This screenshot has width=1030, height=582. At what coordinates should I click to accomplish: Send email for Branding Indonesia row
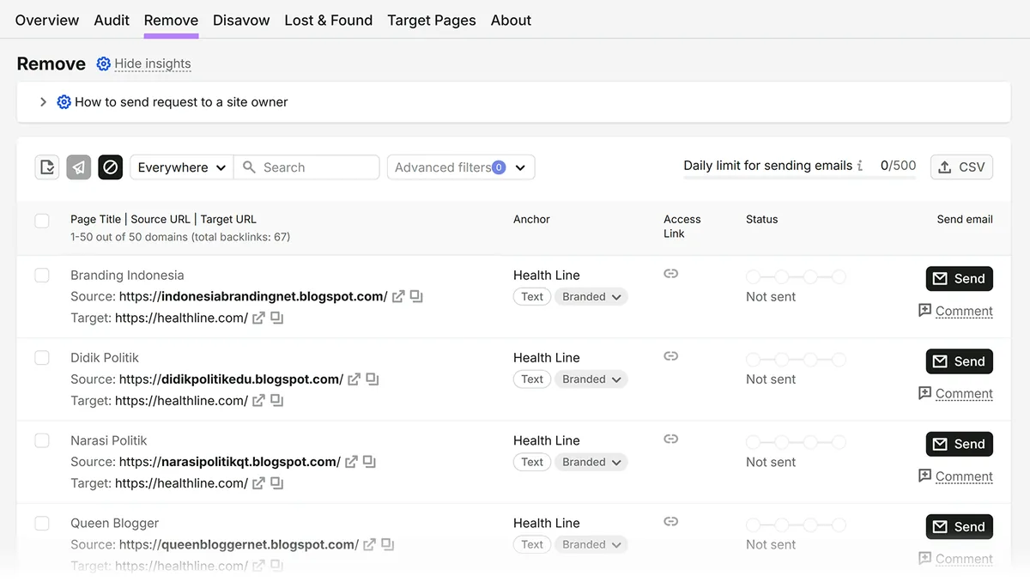pos(960,279)
